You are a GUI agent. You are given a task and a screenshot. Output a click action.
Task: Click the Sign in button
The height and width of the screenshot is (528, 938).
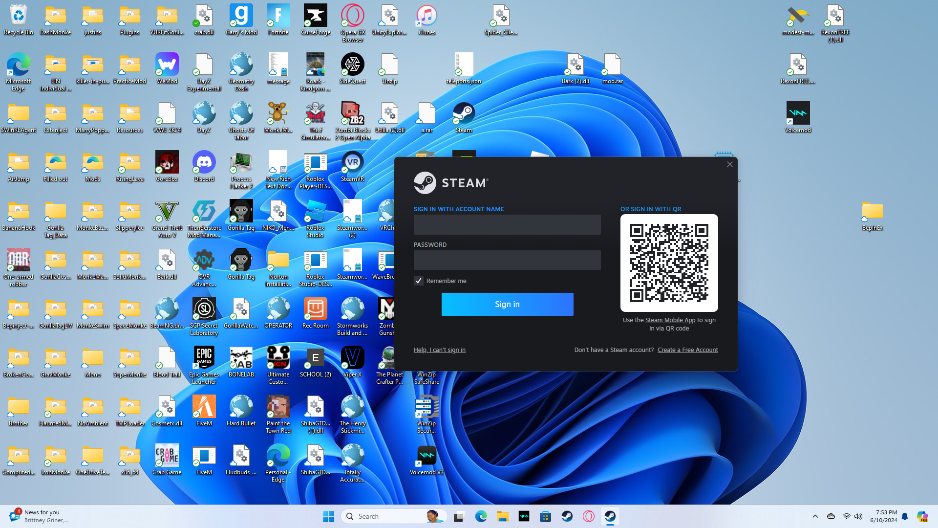pos(507,304)
